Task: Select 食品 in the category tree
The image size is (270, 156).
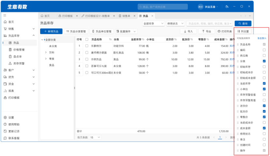Action: [x=52, y=65]
